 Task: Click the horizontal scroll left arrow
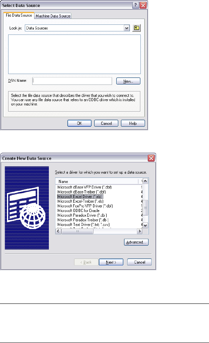[59, 231]
